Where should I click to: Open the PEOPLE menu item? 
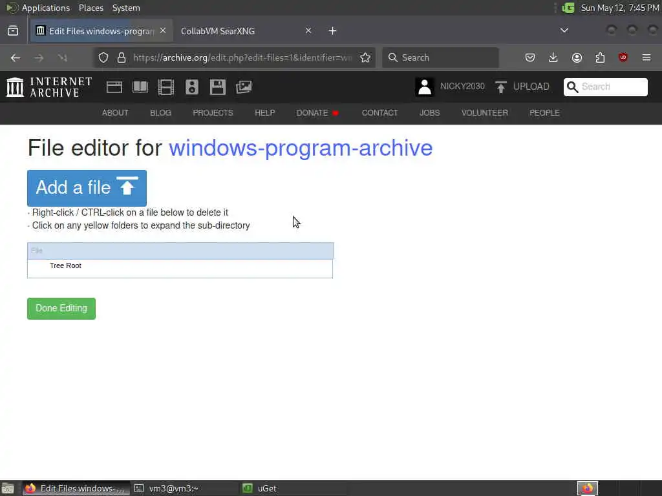coord(544,112)
